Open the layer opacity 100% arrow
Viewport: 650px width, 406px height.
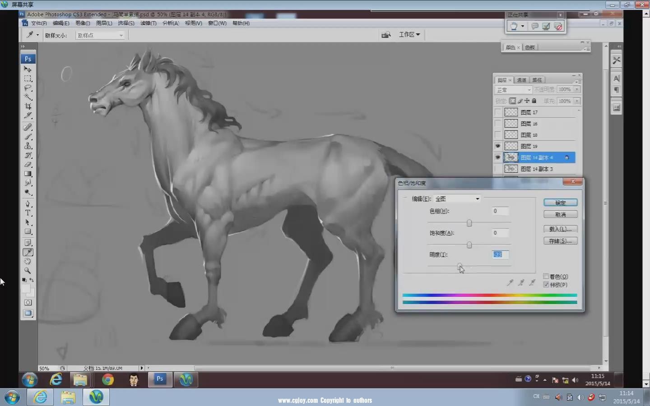(576, 89)
